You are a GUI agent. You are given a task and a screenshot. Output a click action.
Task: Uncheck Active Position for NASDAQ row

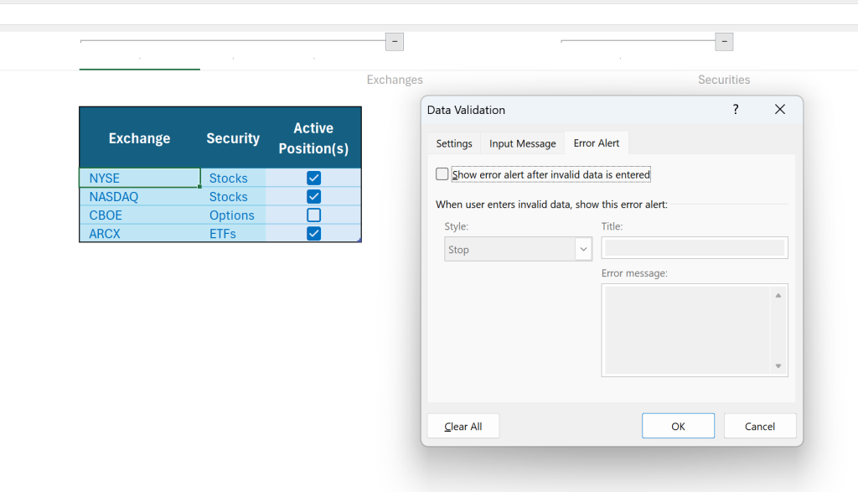tap(313, 196)
